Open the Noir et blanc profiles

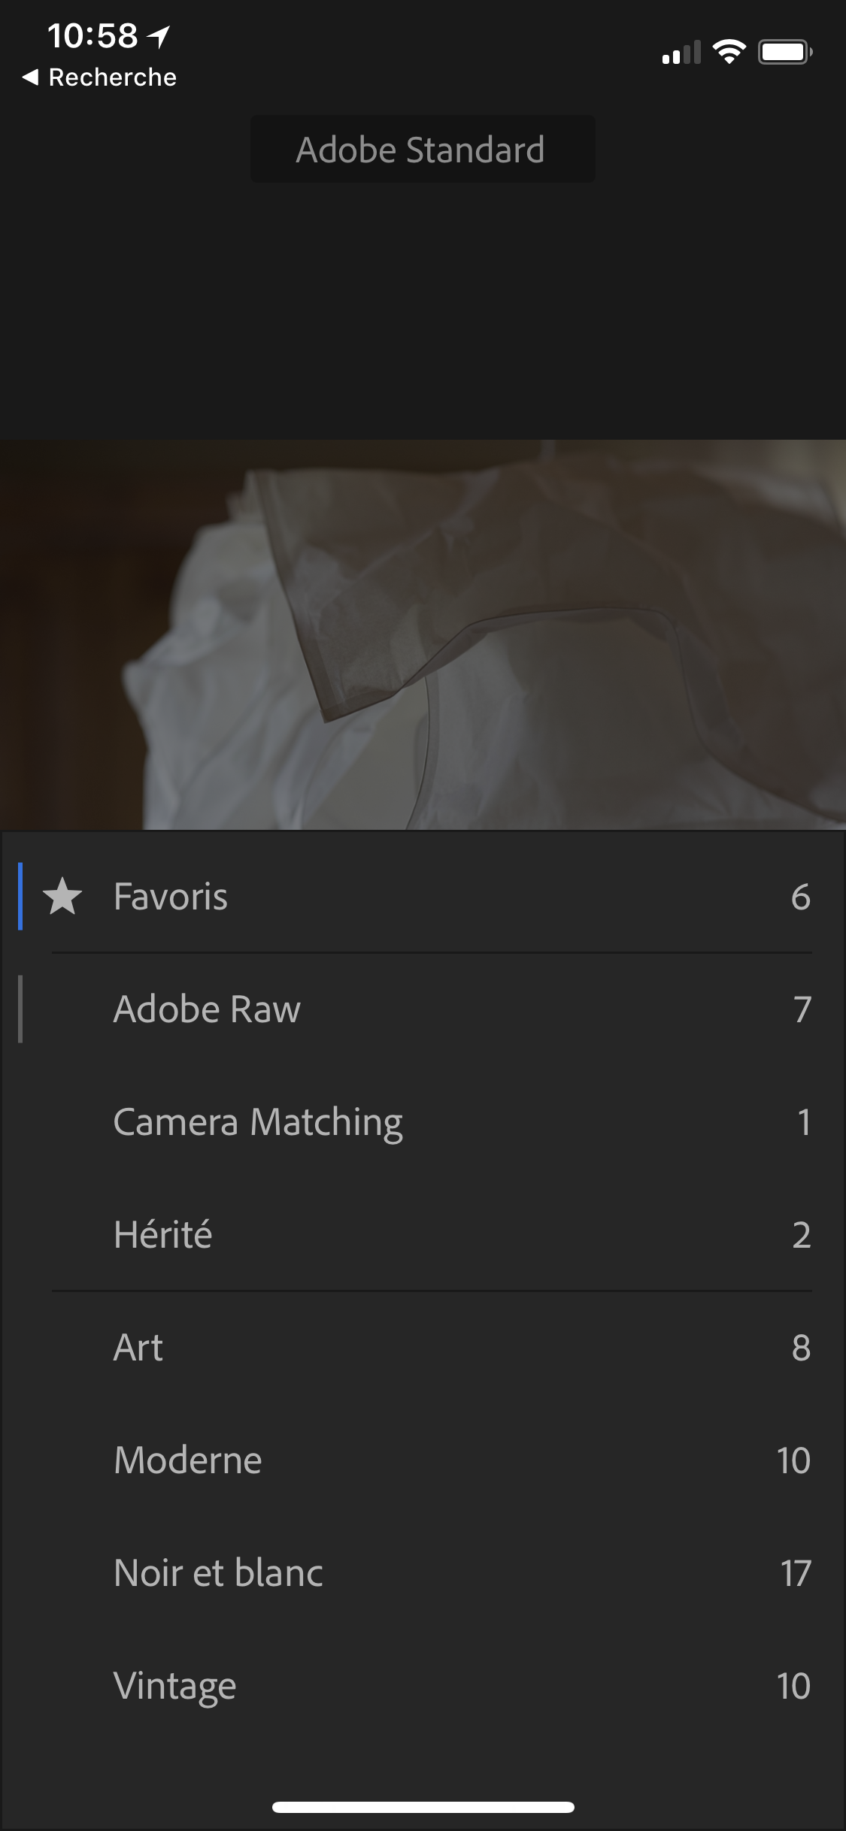[218, 1573]
